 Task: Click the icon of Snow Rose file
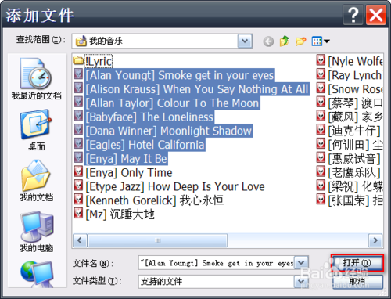[x=321, y=88]
